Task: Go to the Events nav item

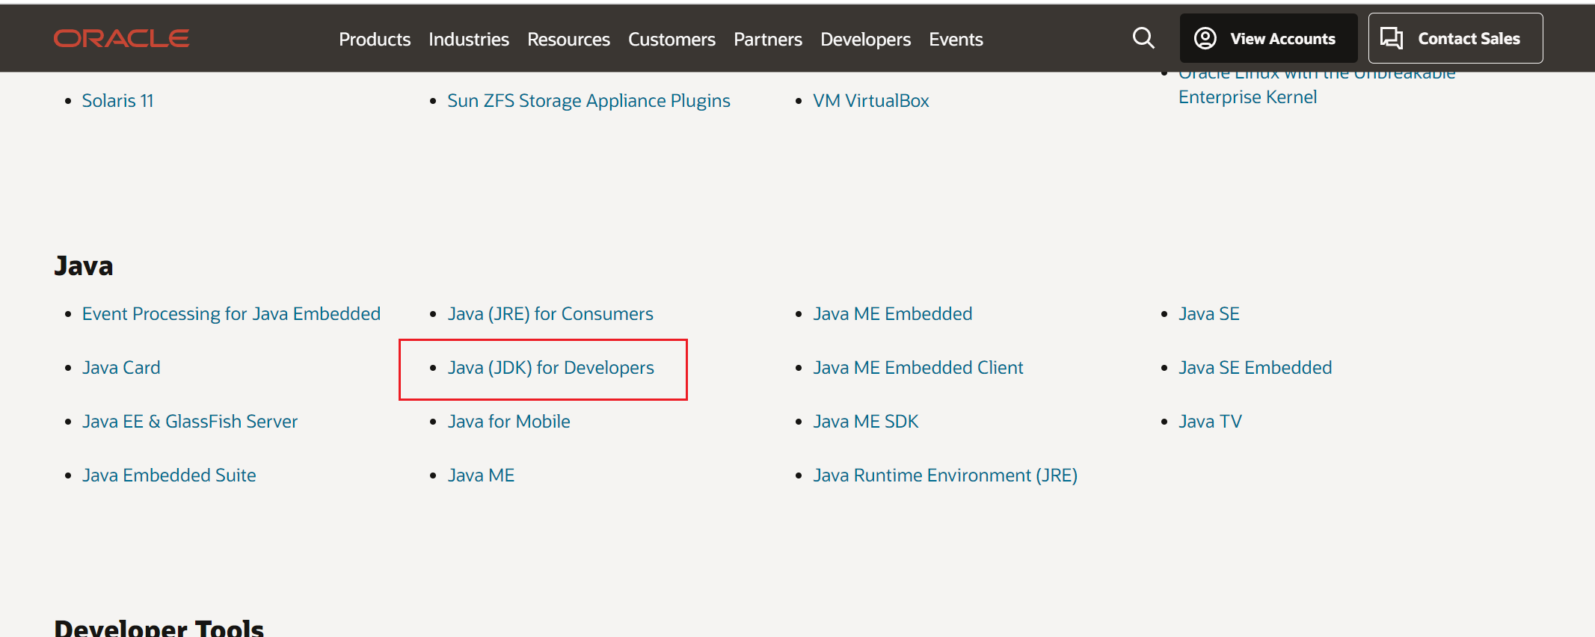Action: [956, 40]
